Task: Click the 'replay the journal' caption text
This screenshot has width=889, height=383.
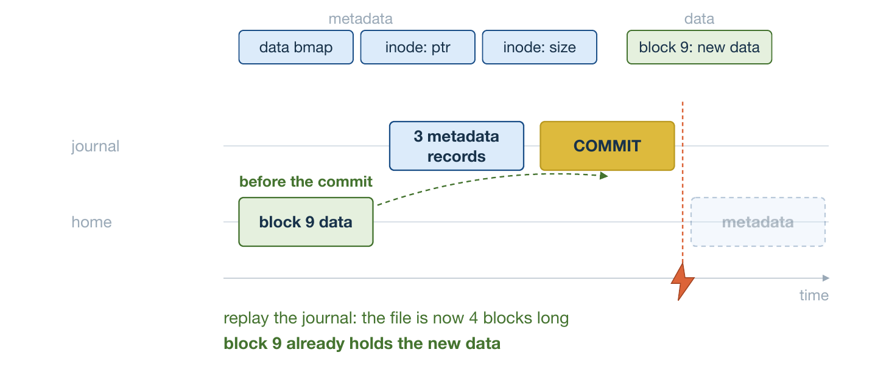Action: pos(396,318)
